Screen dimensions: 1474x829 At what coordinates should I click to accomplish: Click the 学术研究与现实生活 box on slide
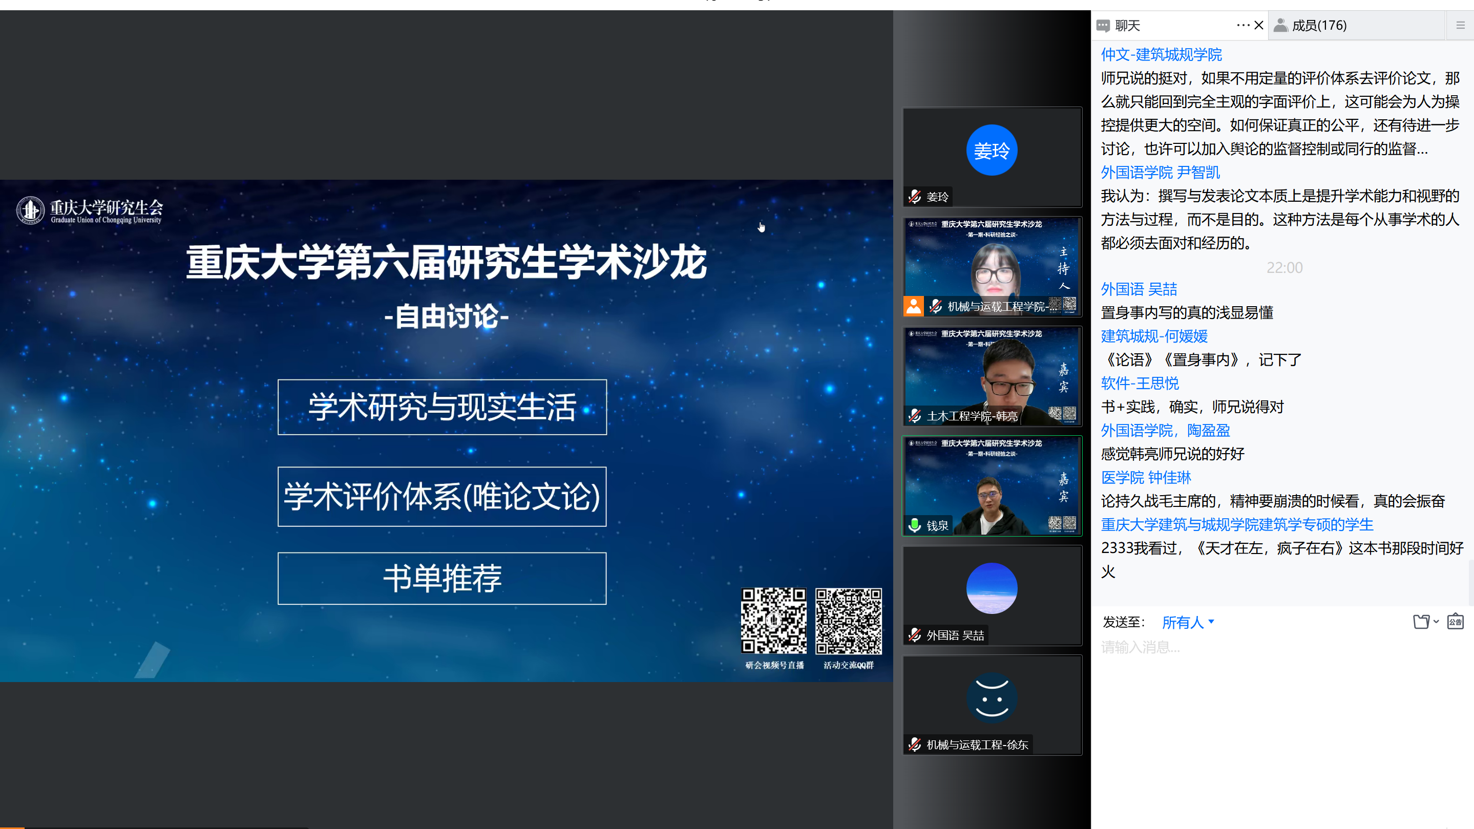click(442, 407)
